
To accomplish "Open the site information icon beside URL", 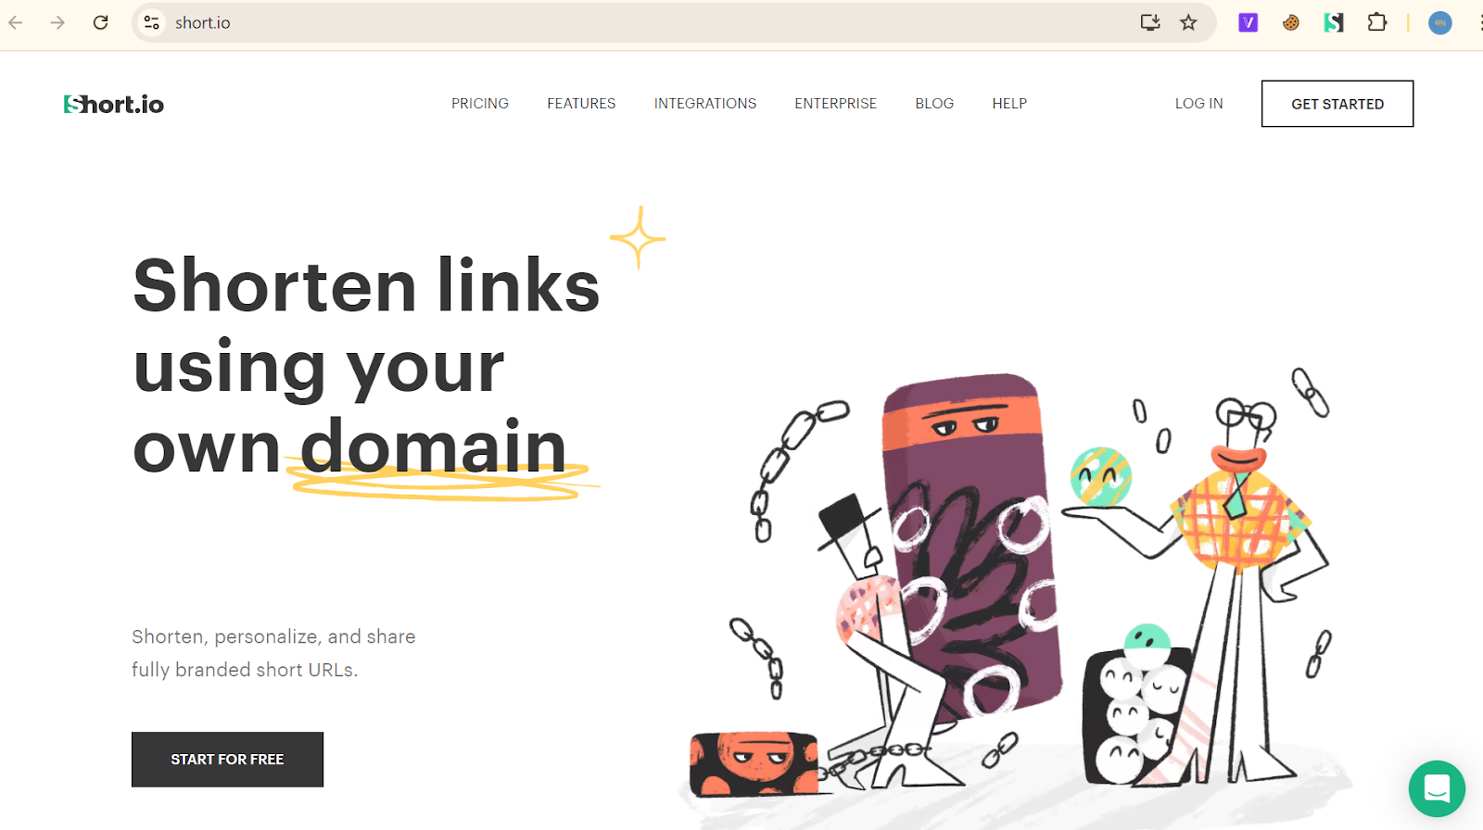I will 152,22.
